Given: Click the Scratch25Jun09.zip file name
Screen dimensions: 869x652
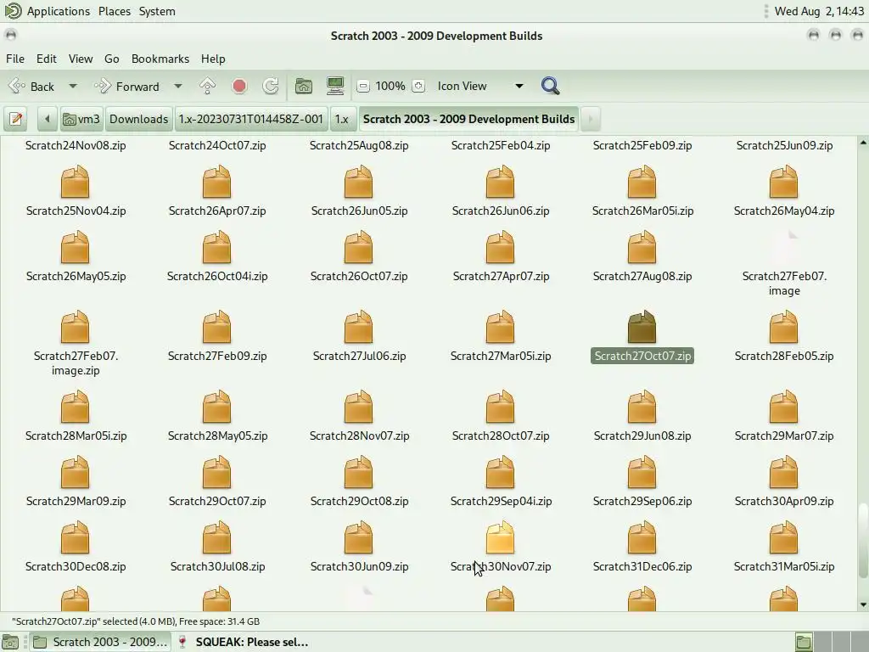Looking at the screenshot, I should tap(784, 145).
